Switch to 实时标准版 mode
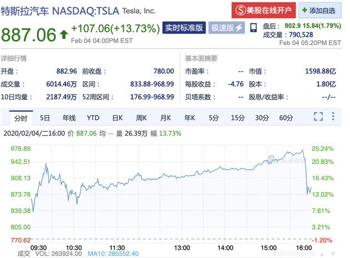This screenshot has height=258, width=350. coord(184,28)
